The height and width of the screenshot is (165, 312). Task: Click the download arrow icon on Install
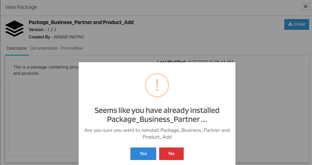[290, 24]
